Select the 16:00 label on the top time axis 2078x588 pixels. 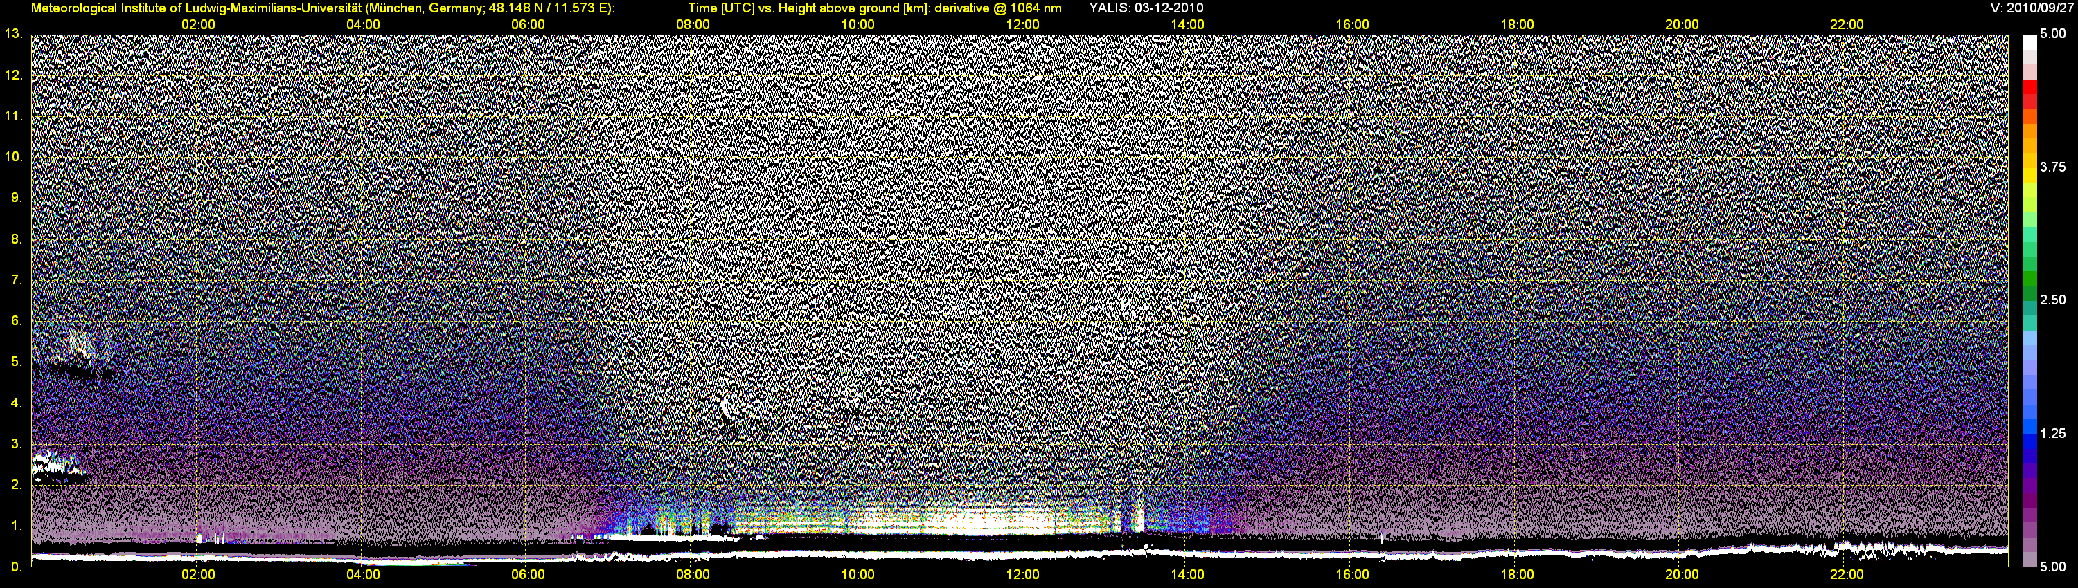1352,25
